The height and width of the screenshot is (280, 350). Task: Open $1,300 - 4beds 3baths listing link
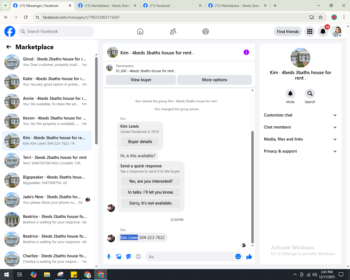pyautogui.click(x=146, y=71)
